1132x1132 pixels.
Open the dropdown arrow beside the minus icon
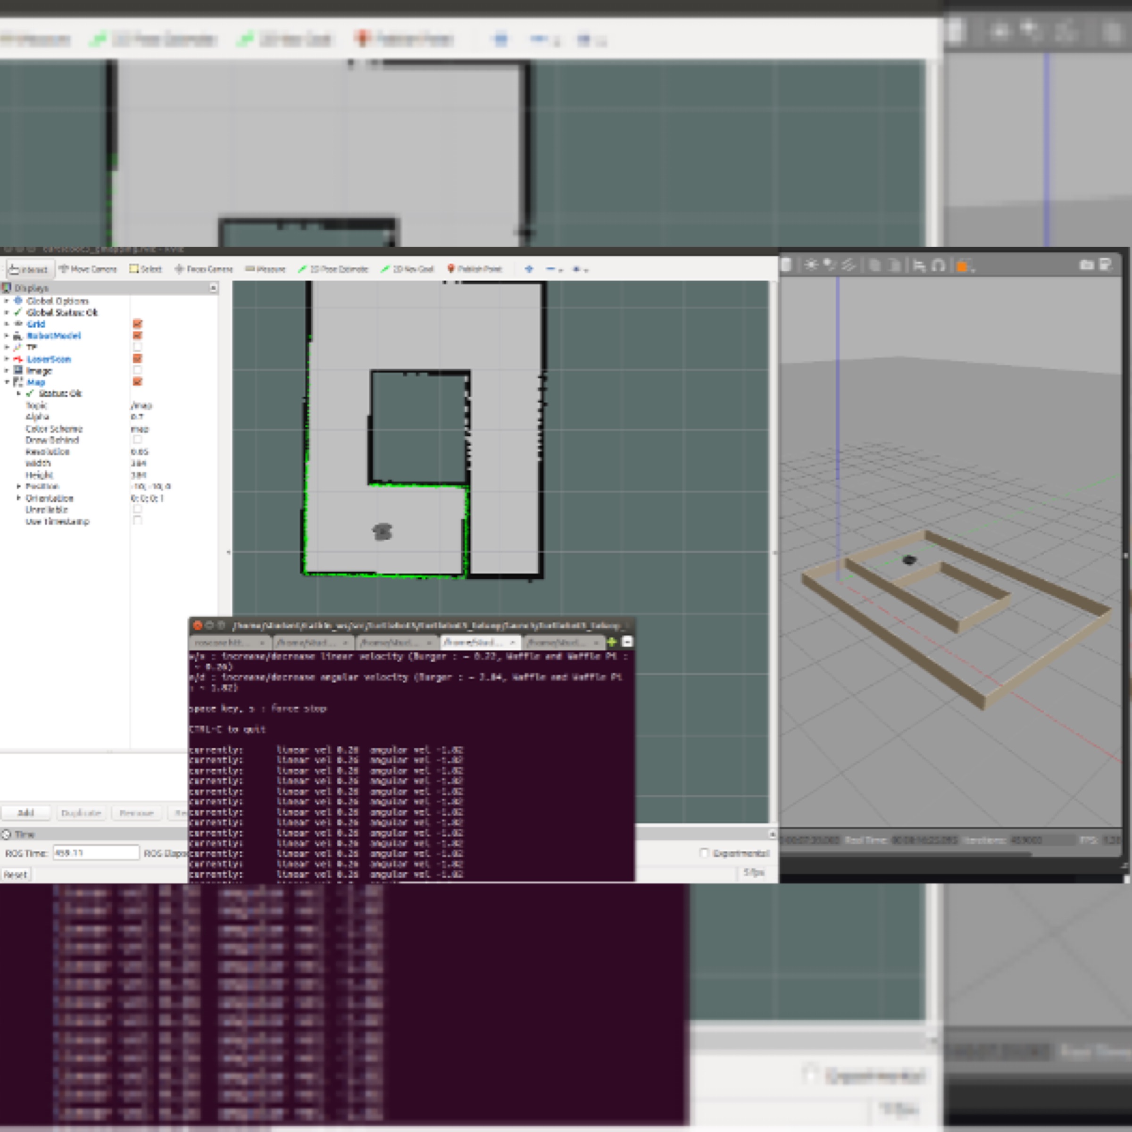pos(561,270)
